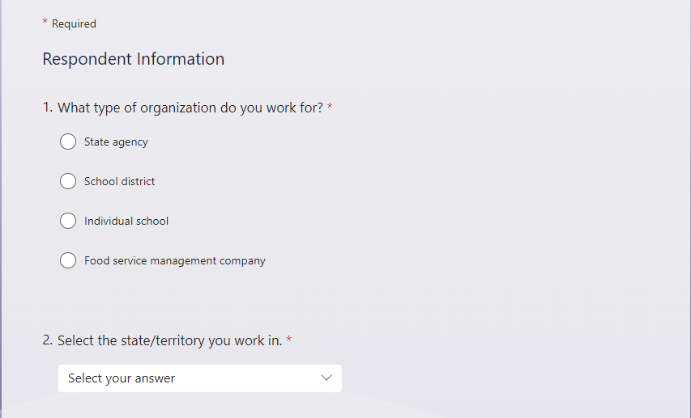691x418 pixels.
Task: Click the "School district" option label
Action: tap(119, 182)
